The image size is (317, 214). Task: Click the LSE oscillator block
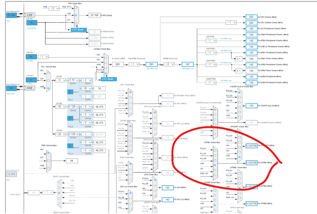pos(30,15)
